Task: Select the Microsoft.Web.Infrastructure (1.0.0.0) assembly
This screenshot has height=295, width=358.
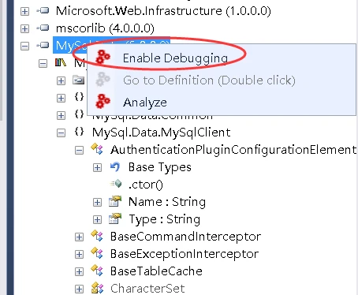Action: click(x=163, y=11)
